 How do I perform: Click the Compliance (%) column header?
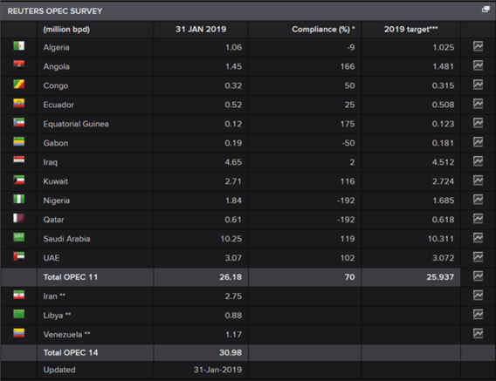[323, 30]
